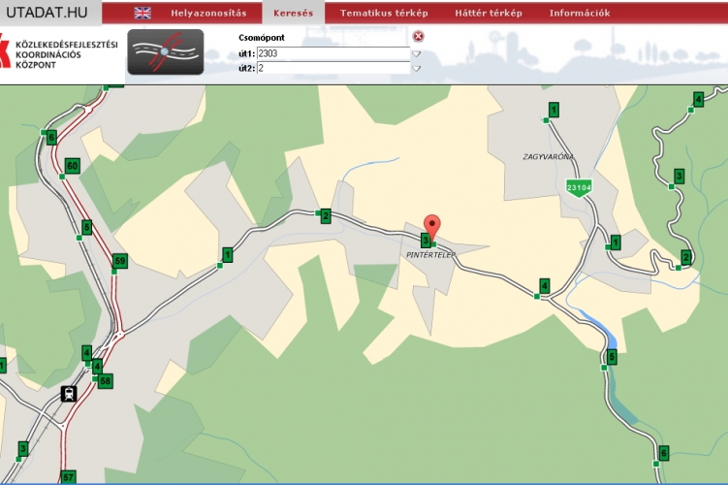The image size is (728, 485).
Task: Click the Közlekedésfejlesztési Koordinációs Központ logo
Action: point(60,55)
